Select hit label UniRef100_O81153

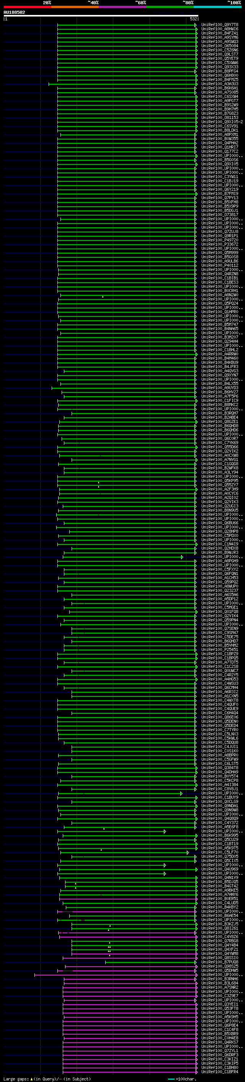(x=220, y=117)
